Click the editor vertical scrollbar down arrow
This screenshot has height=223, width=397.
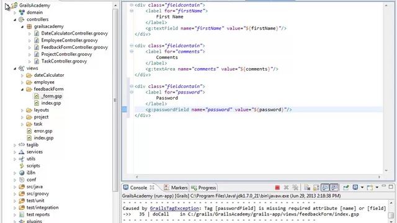[x=386, y=171]
